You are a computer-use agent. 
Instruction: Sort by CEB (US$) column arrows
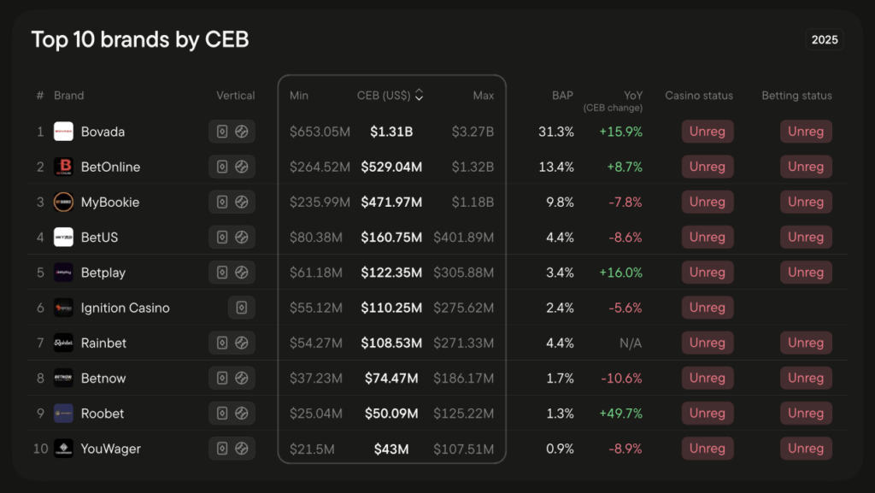coord(419,96)
